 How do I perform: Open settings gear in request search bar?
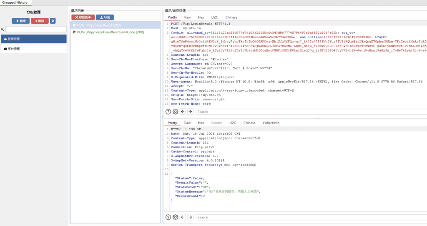click(x=176, y=112)
